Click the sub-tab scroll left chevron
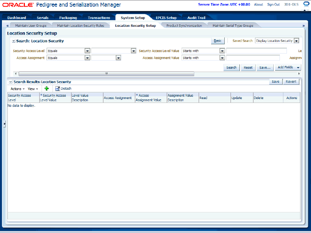 tap(7, 26)
